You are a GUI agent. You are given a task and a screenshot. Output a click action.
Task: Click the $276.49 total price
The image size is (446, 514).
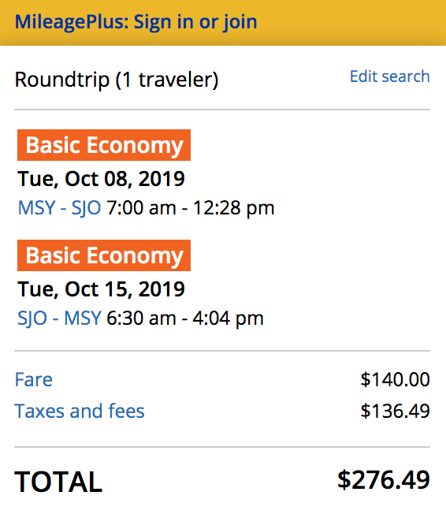click(384, 480)
